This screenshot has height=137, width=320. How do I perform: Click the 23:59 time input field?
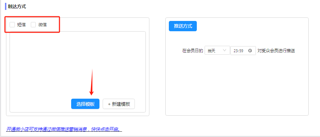point(243,51)
